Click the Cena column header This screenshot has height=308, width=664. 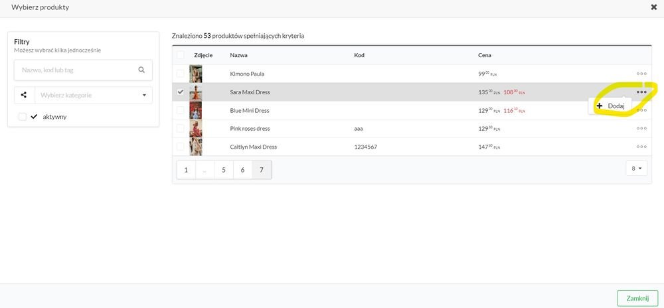coord(485,55)
